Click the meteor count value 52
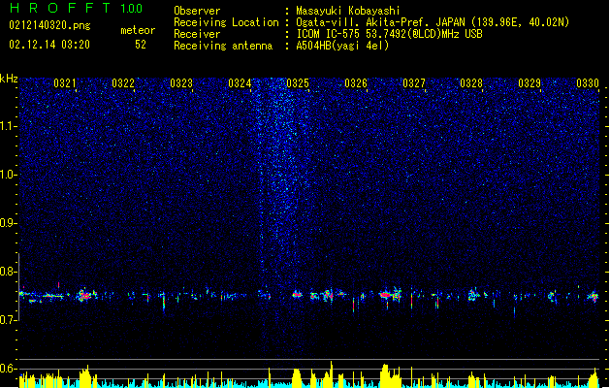Screen dimensions: 610x388 coord(141,45)
